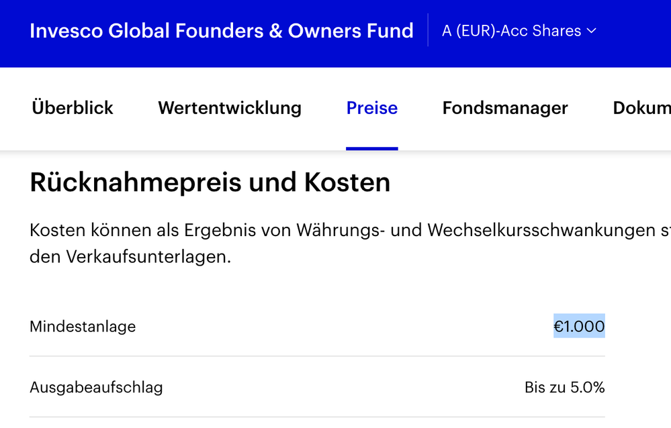Open the A (EUR)-Acc Shares share class dropdown
Screen dimensions: 671x428
518,31
